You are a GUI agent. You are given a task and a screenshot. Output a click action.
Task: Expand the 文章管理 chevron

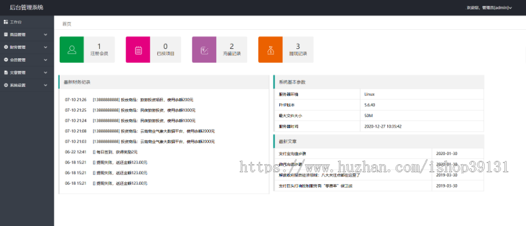(x=46, y=73)
